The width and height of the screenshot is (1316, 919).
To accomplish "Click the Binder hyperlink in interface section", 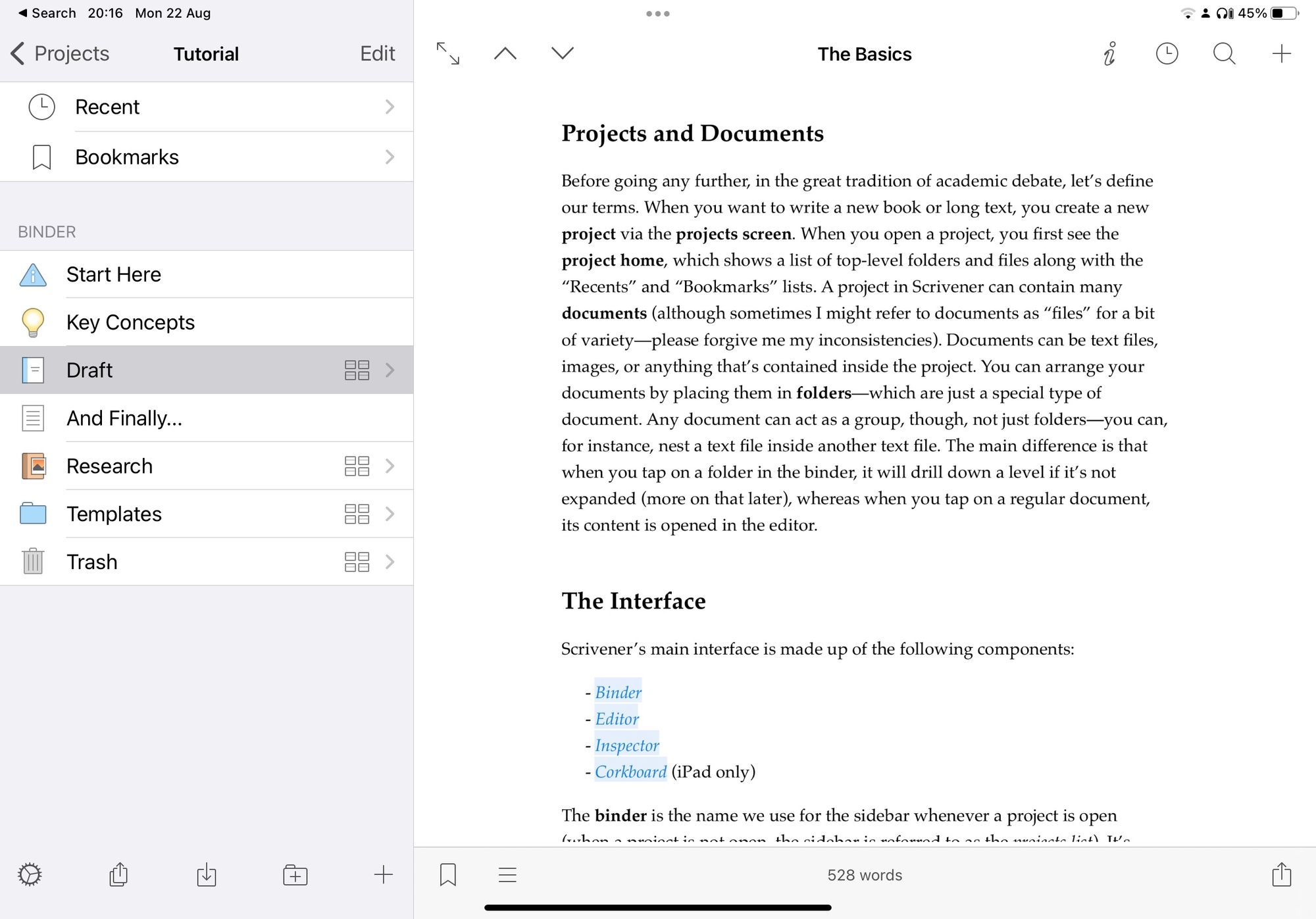I will pyautogui.click(x=617, y=693).
